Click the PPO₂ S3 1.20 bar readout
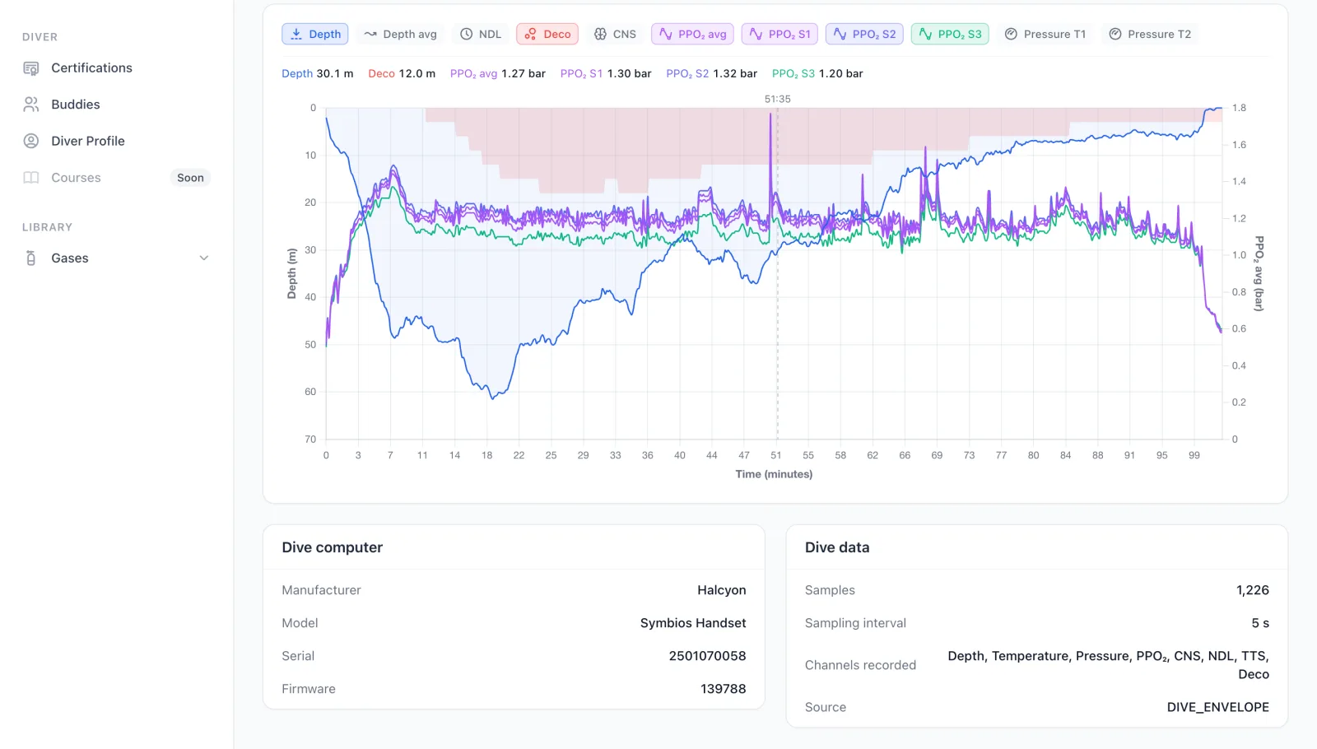The width and height of the screenshot is (1317, 749). [817, 73]
